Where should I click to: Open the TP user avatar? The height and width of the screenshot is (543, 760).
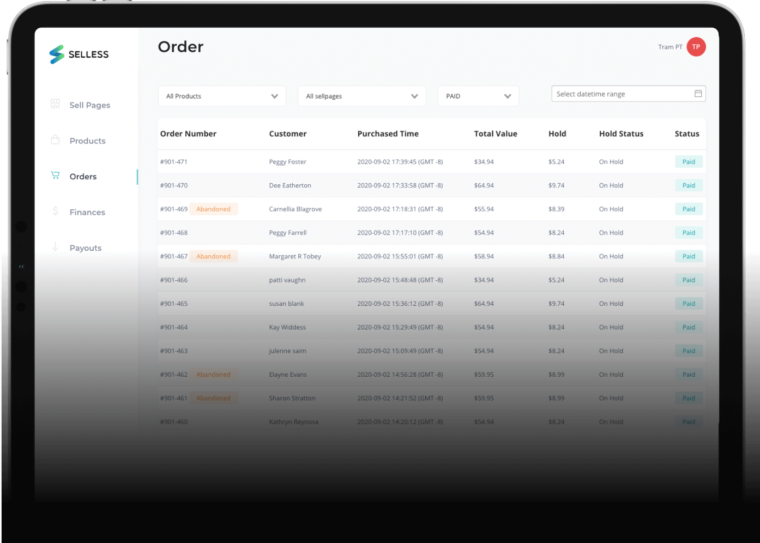click(696, 47)
